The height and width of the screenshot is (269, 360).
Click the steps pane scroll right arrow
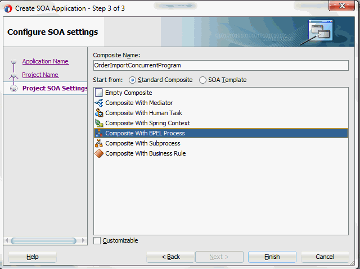coord(83,240)
